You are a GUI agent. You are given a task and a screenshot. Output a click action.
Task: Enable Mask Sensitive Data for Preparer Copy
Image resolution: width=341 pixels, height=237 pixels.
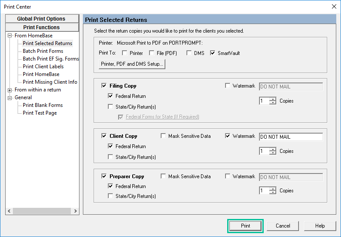pos(163,176)
